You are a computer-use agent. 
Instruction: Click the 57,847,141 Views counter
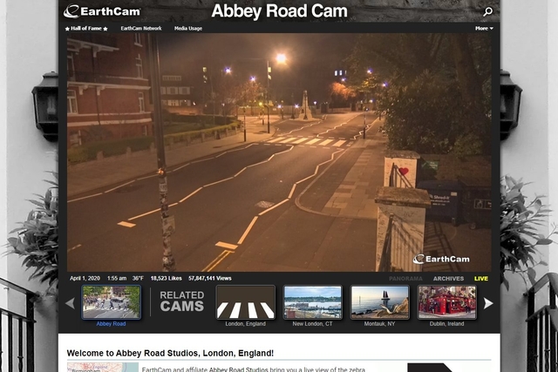point(210,278)
